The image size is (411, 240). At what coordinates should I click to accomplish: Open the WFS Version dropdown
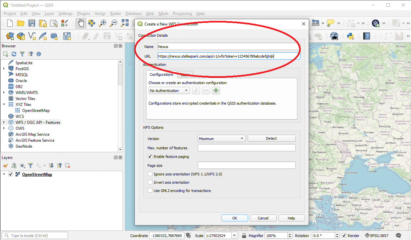(x=222, y=138)
